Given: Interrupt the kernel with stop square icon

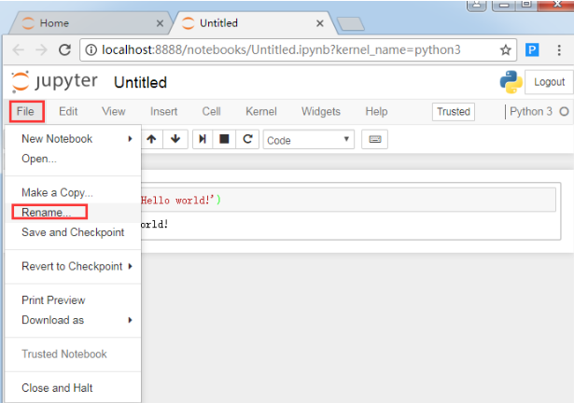Looking at the screenshot, I should point(224,139).
